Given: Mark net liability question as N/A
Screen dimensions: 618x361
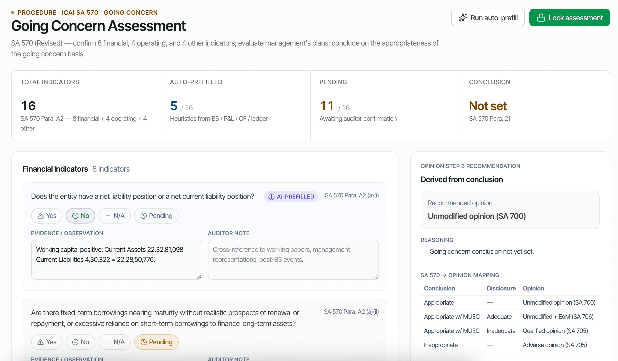Looking at the screenshot, I should click(115, 216).
